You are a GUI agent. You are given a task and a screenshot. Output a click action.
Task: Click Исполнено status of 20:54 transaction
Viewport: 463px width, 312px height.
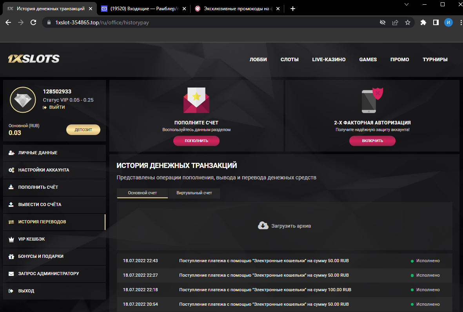pyautogui.click(x=425, y=304)
